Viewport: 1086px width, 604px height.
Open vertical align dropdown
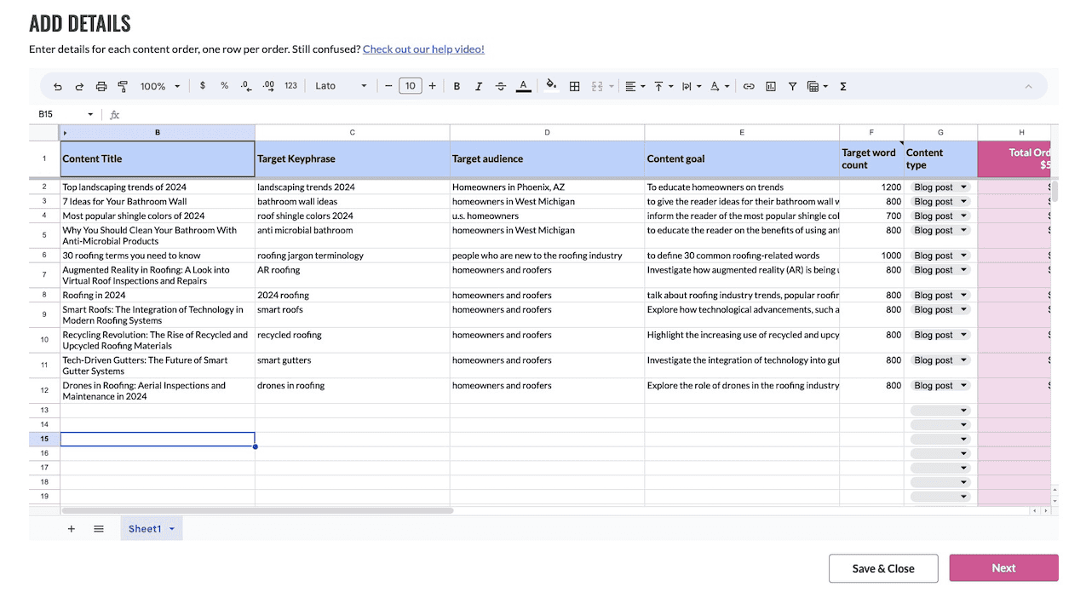663,86
